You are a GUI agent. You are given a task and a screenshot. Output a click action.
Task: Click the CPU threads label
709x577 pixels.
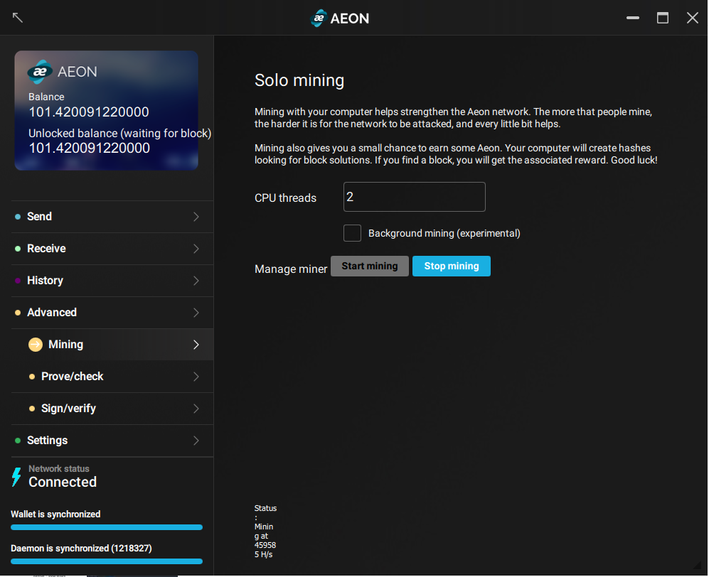pyautogui.click(x=285, y=198)
